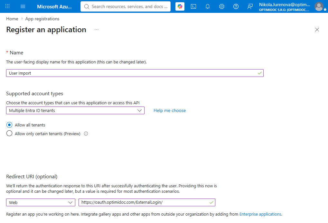Click the Name field containing User Import

135,73
